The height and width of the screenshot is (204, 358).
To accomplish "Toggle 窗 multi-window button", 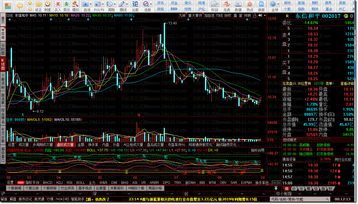I will (241, 15).
